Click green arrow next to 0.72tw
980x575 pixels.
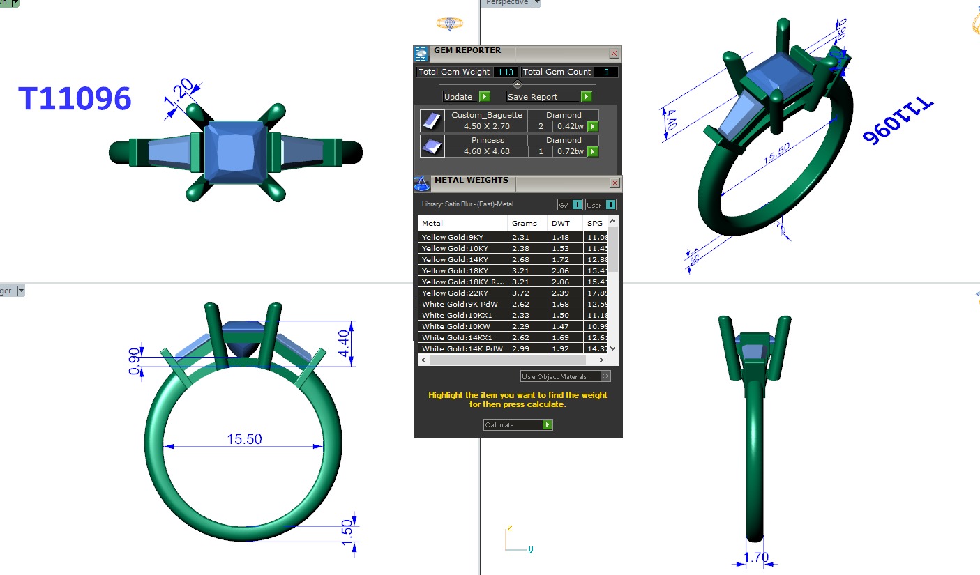593,151
